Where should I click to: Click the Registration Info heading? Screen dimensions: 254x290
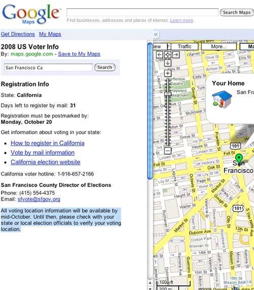coord(25,84)
